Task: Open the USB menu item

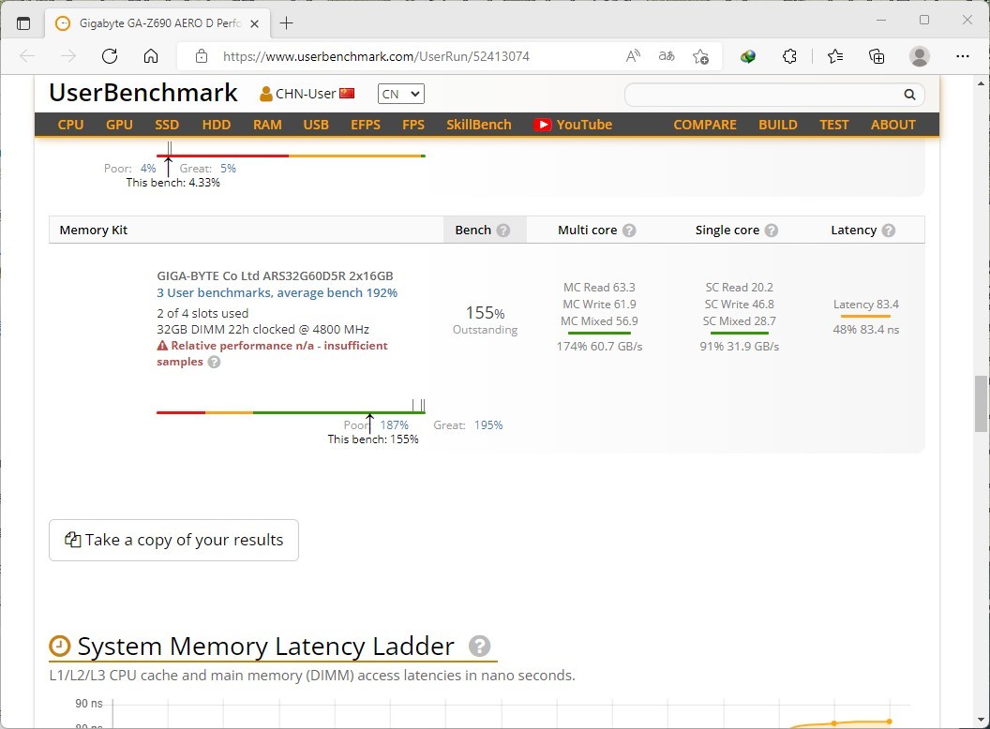Action: [x=316, y=125]
